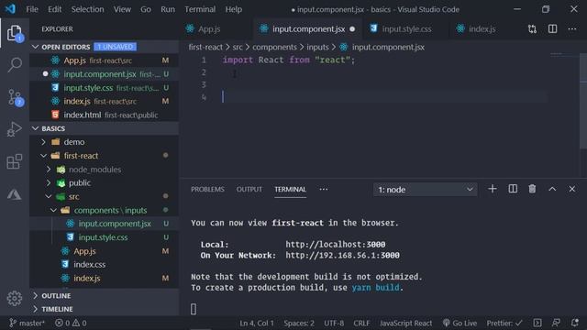Start Go Live server
This screenshot has height=330, width=587.
tap(460, 323)
